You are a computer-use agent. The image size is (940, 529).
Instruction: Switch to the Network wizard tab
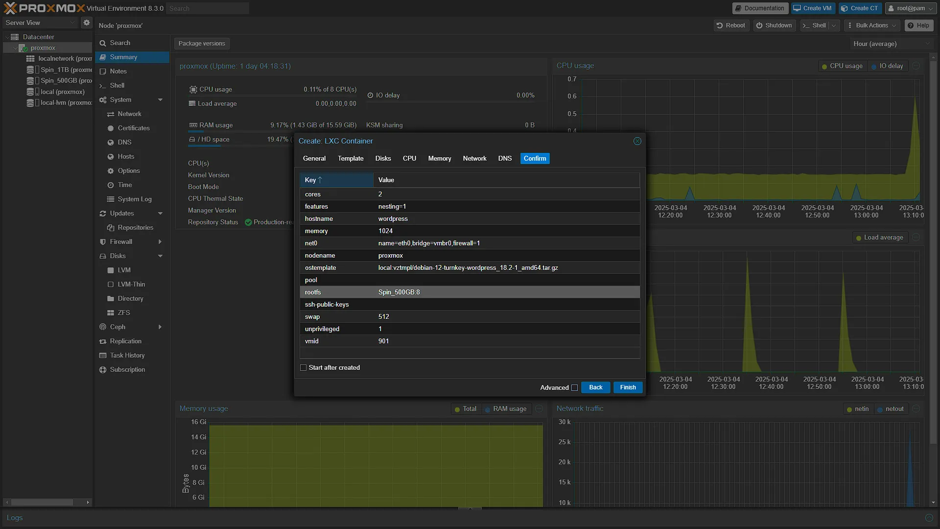coord(474,159)
